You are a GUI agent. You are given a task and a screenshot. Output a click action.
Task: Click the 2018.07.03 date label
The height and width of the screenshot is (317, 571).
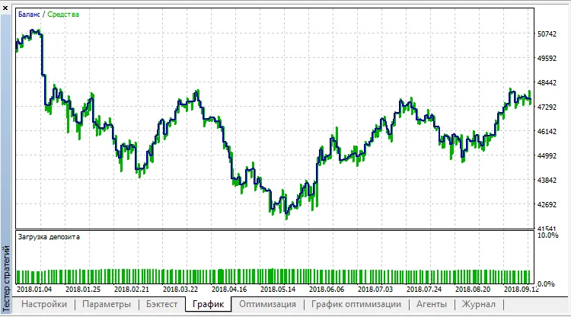coord(375,290)
